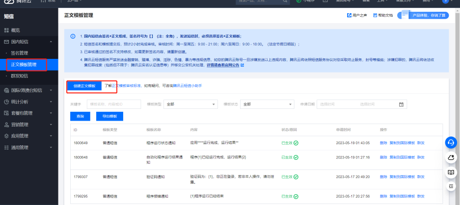Click the 验证码通知 template name
Screen dimensions: 460x205
[x=156, y=177]
